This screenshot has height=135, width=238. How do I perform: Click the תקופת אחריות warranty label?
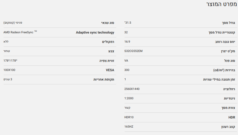tap(104, 79)
